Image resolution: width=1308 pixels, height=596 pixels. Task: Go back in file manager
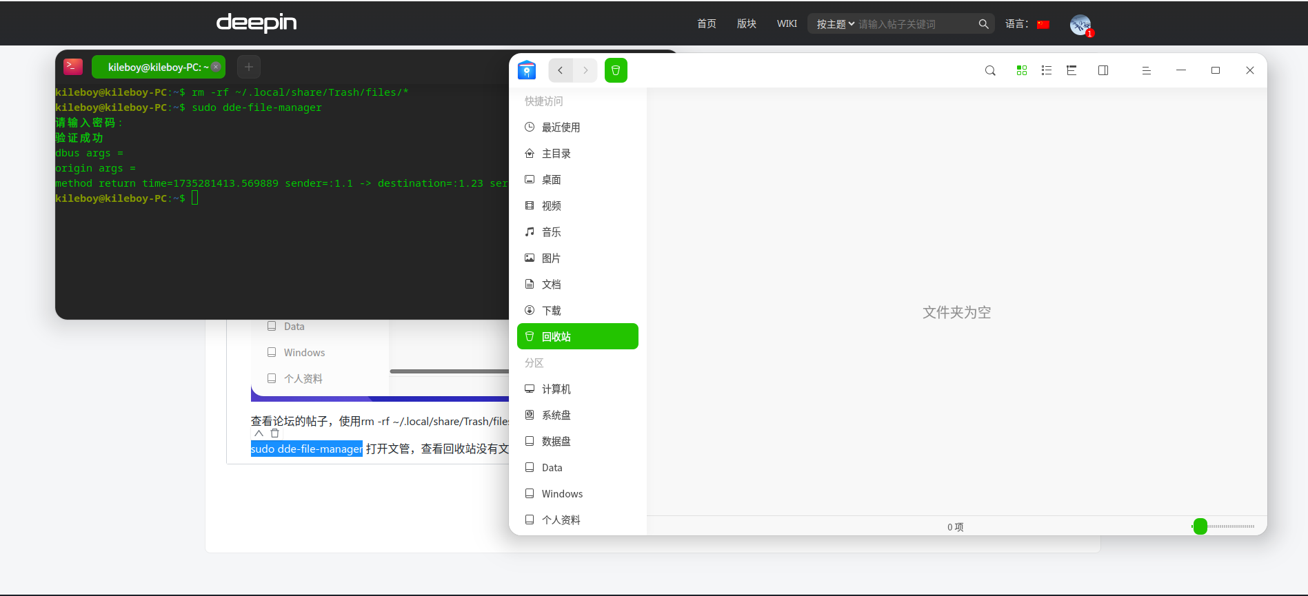(x=561, y=70)
